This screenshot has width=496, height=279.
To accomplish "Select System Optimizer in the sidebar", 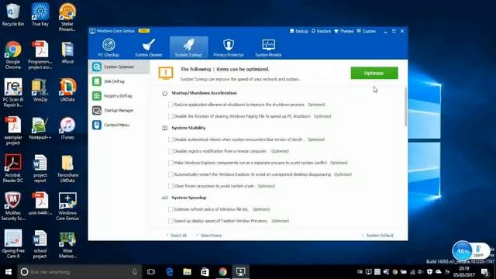I will click(119, 67).
